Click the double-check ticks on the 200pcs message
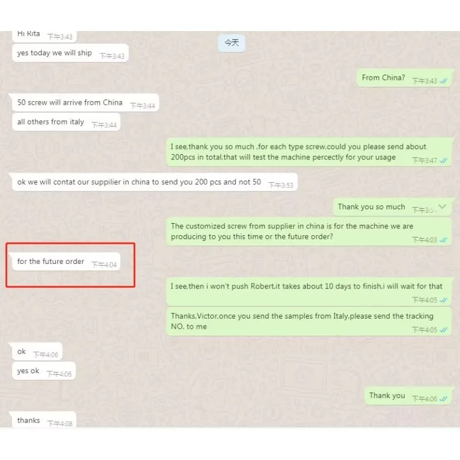Viewport: 460px width, 460px height. pos(443,160)
